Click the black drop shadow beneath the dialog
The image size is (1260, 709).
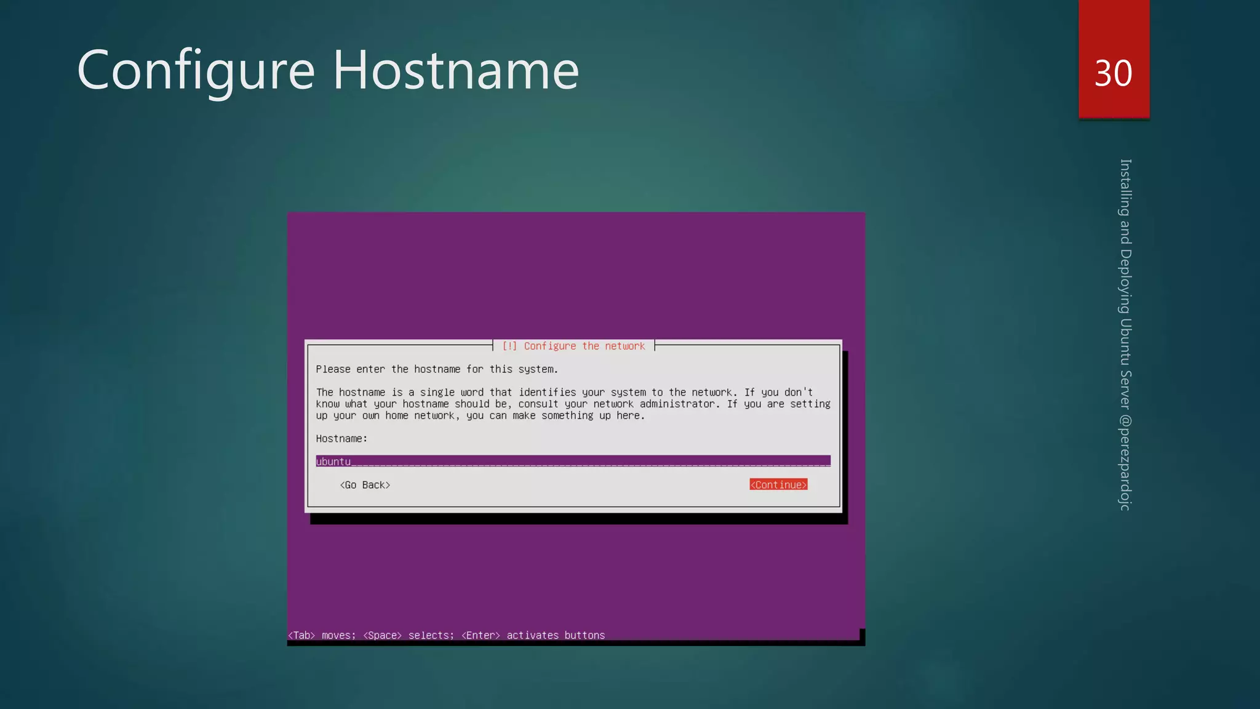point(578,519)
